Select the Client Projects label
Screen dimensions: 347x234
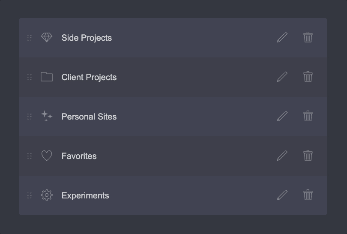click(89, 77)
